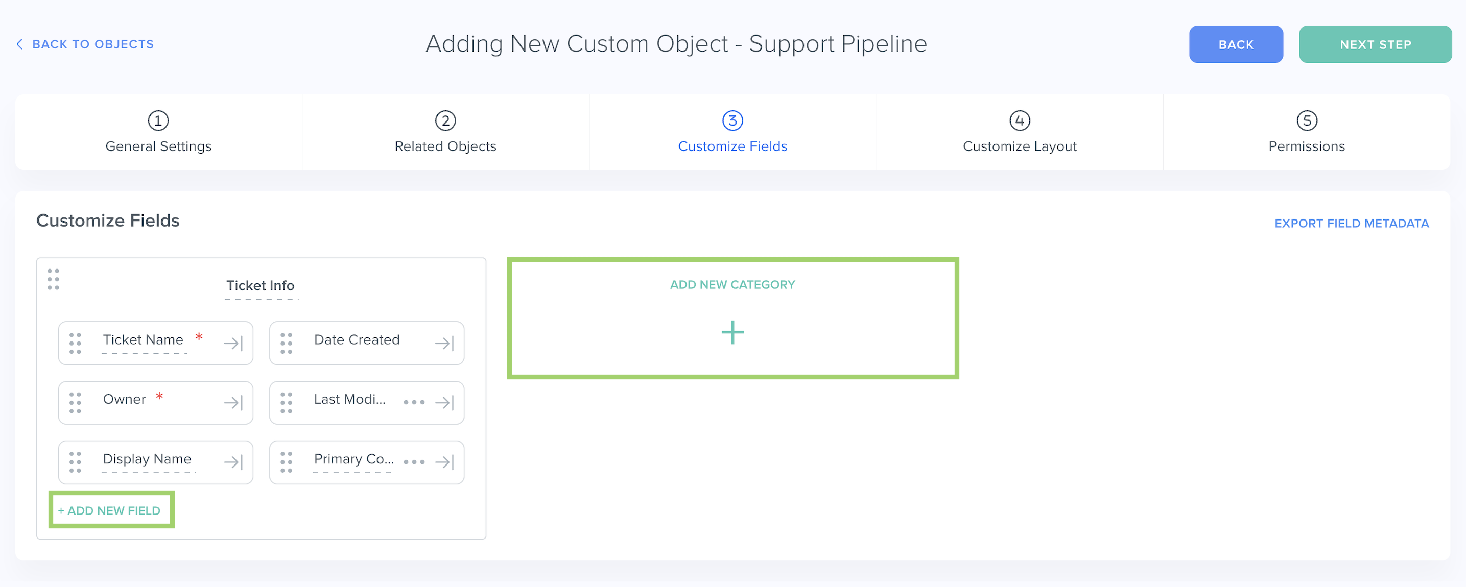The width and height of the screenshot is (1466, 587).
Task: Click the move-right arrow icon on Ticket Name
Action: tap(233, 343)
